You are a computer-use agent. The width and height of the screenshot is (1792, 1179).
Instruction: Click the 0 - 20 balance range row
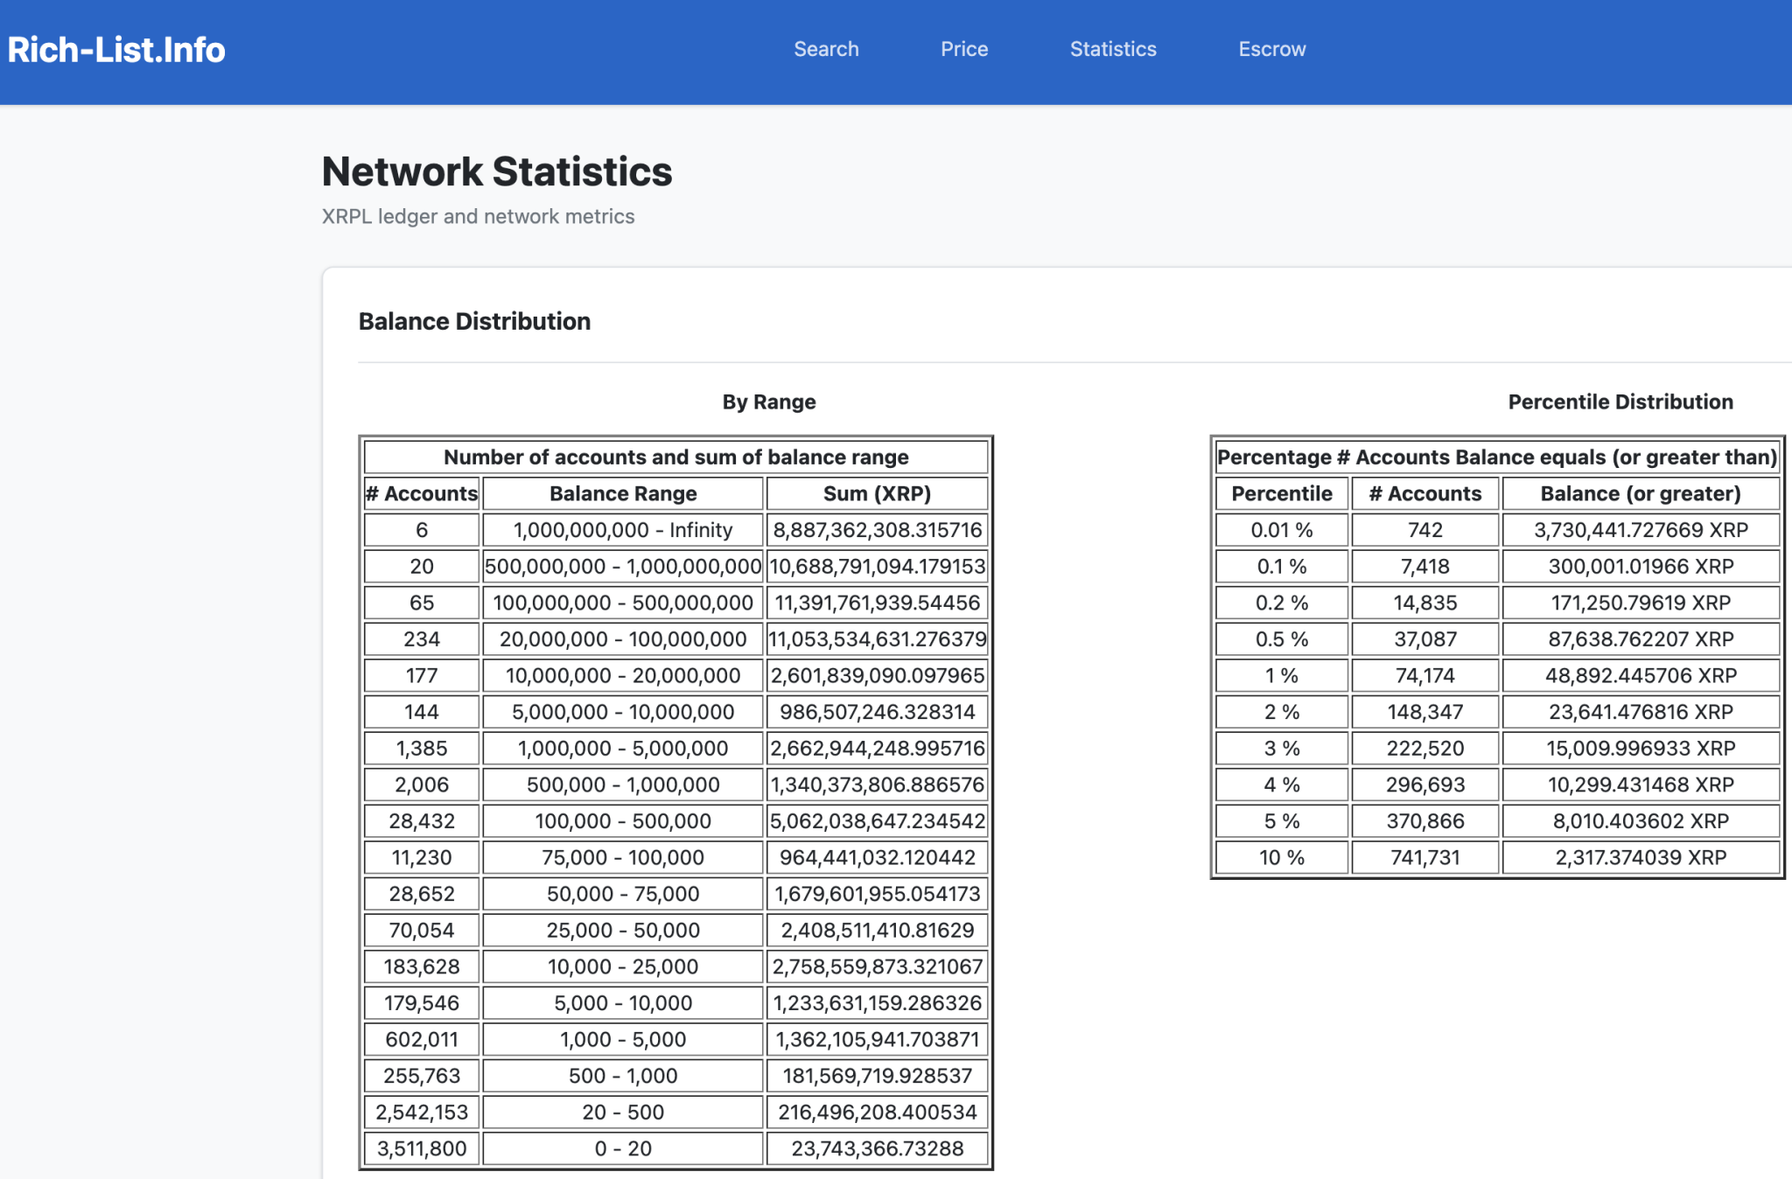pos(622,1148)
